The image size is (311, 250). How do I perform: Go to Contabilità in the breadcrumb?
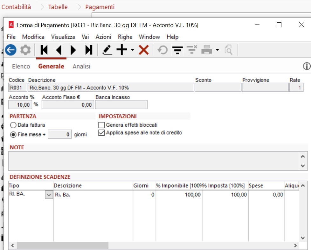pyautogui.click(x=16, y=7)
